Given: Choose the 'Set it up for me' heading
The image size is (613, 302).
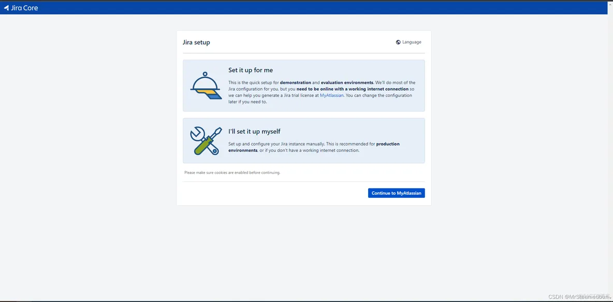Looking at the screenshot, I should click(251, 70).
